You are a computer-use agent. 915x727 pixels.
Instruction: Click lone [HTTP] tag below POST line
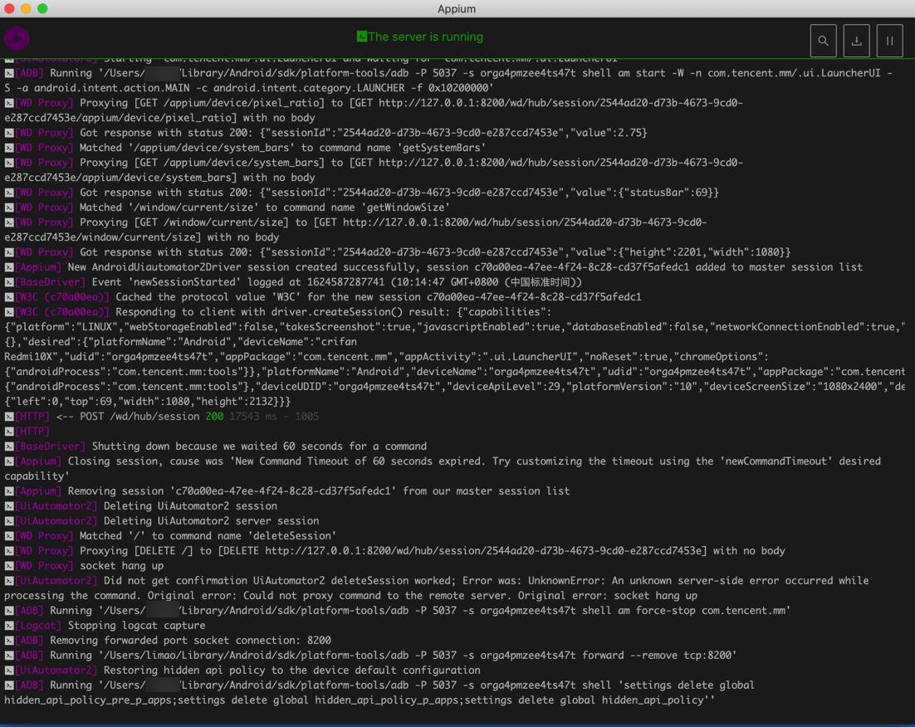click(32, 432)
